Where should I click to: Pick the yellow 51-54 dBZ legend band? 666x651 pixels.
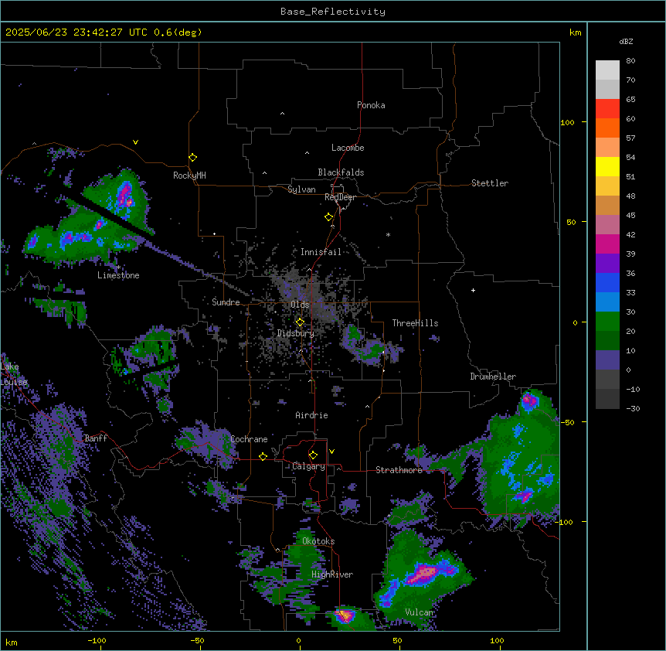(607, 167)
